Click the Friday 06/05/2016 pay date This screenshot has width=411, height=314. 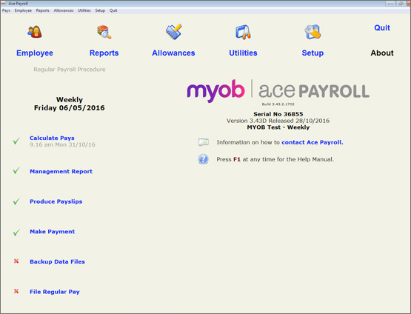coord(70,108)
